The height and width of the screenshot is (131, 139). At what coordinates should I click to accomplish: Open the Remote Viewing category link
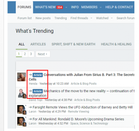coord(79,112)
